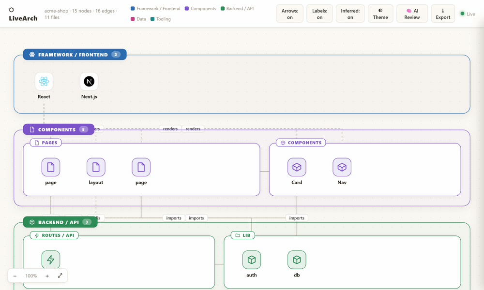Screen dimensions: 484x290
Task: Select the layout node icon
Action: coord(96,167)
